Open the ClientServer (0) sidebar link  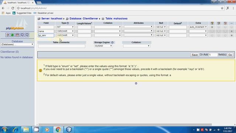click(x=10, y=52)
